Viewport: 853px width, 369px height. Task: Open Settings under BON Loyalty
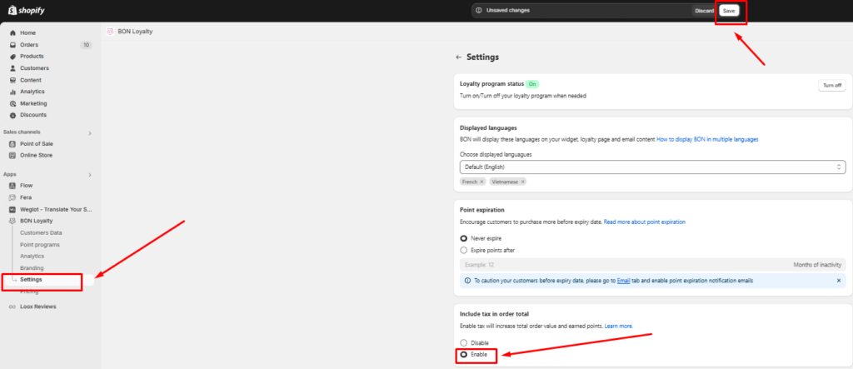pos(31,280)
